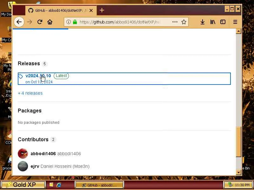
Task: Open the Firefox hamburger menu
Action: (235, 22)
